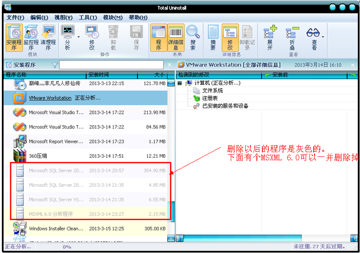360x253 pixels.
Task: Click details pane scroll left arrow
Action: (180, 238)
